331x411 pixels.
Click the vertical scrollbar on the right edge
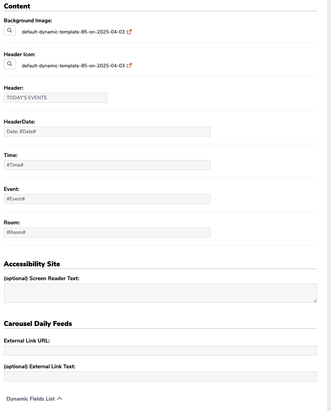click(329, 205)
